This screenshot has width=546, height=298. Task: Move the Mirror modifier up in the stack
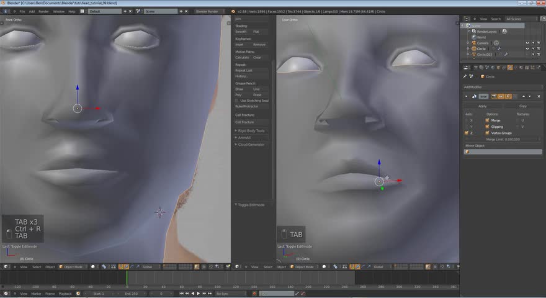click(524, 96)
